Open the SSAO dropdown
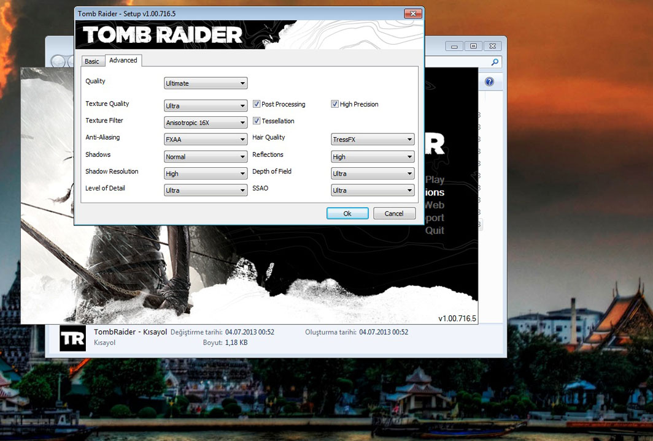The height and width of the screenshot is (441, 653). pos(373,190)
